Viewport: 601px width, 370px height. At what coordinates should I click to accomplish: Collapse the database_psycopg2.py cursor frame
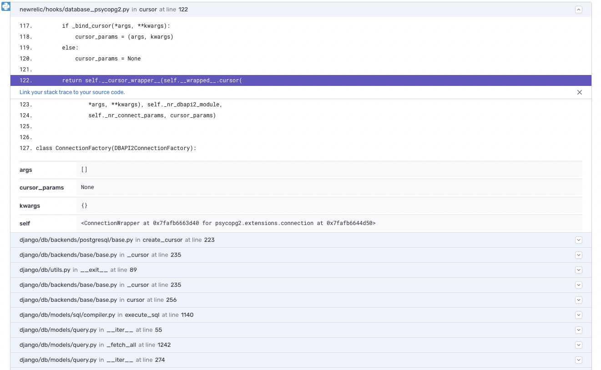pyautogui.click(x=579, y=10)
